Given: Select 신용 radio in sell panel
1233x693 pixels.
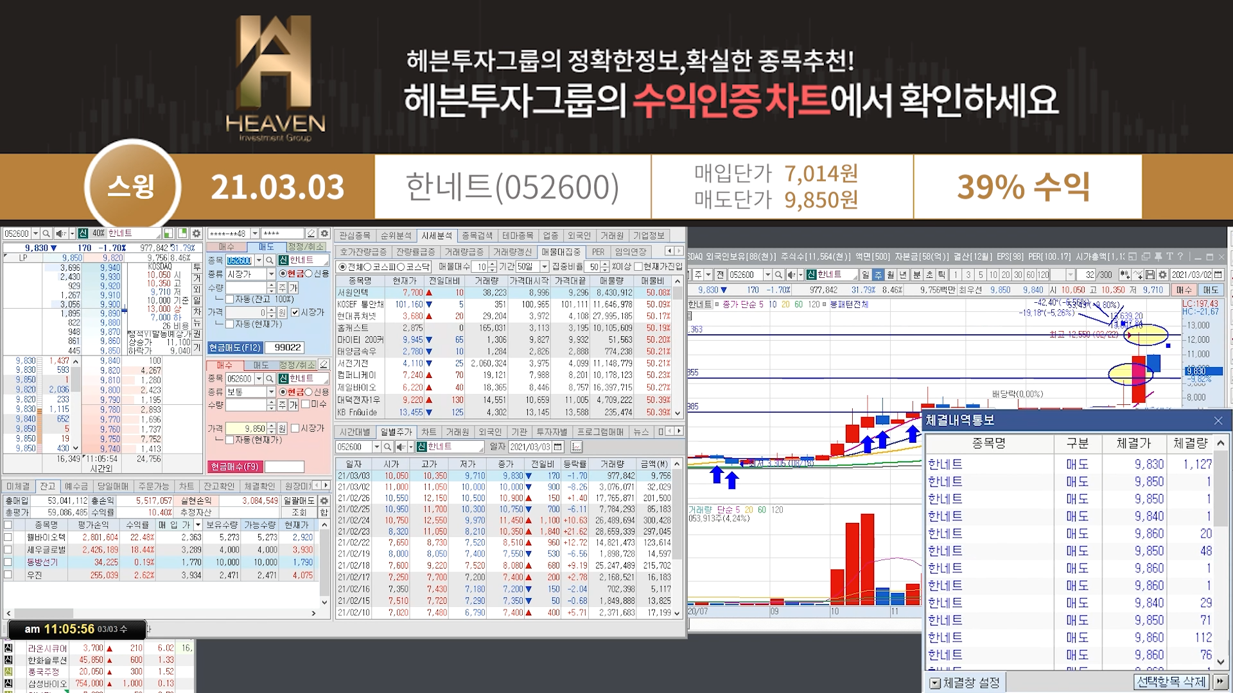Looking at the screenshot, I should tap(309, 274).
